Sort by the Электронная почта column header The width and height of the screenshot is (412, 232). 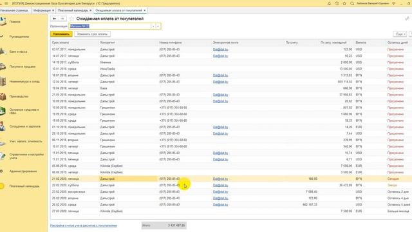point(248,43)
